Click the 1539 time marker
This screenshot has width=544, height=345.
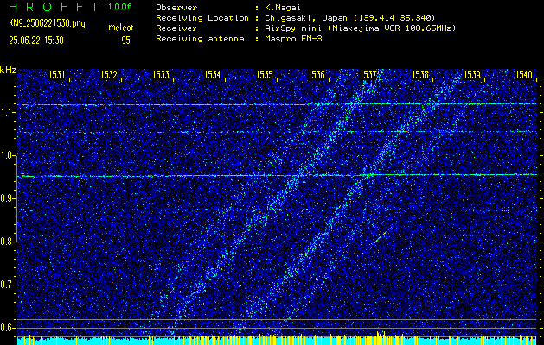(x=472, y=74)
